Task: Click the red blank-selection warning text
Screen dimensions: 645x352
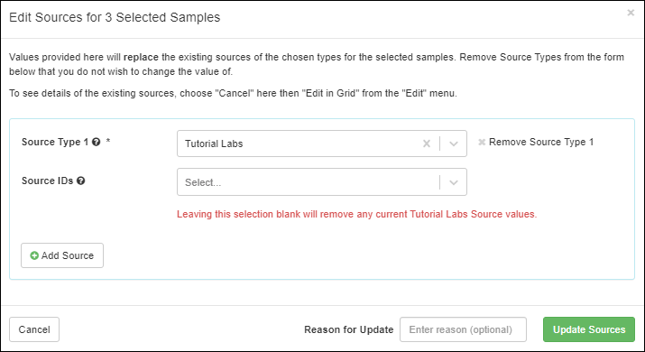Action: pyautogui.click(x=356, y=214)
